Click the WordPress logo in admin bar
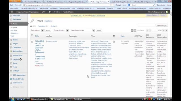Image resolution: width=181 pixels, height=101 pixels. coord(12,12)
